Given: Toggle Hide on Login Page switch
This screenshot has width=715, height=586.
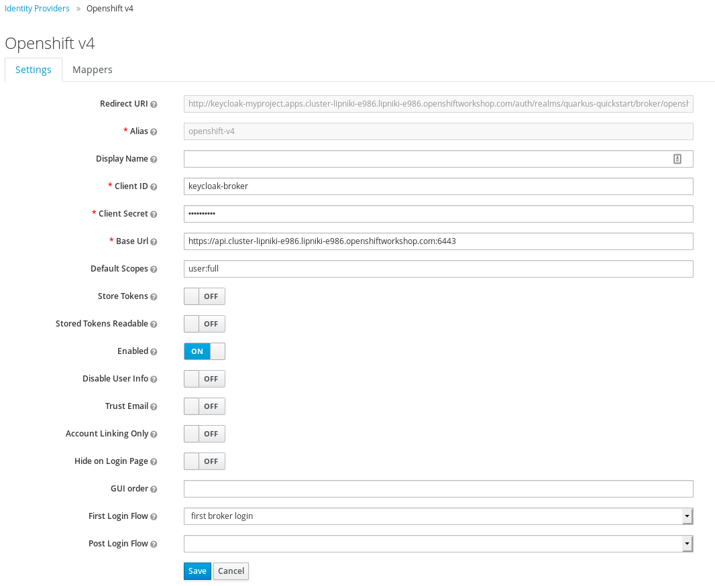Looking at the screenshot, I should [x=205, y=461].
